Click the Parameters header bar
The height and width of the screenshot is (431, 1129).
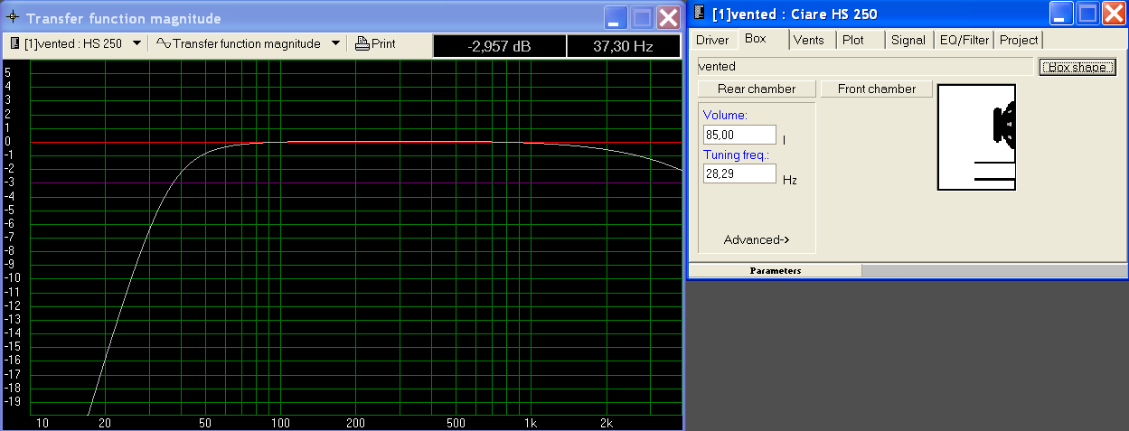tap(775, 270)
